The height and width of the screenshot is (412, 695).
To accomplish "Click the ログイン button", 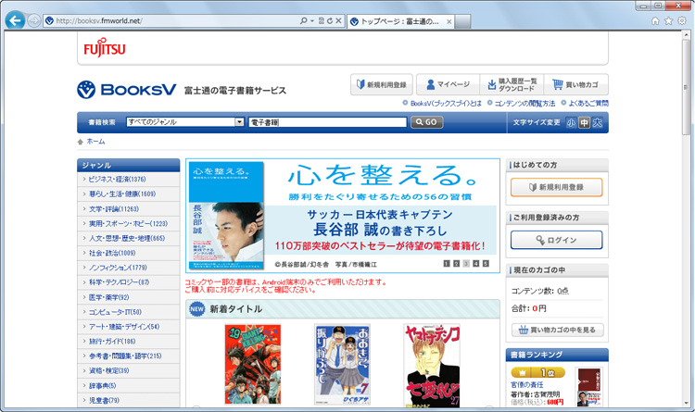I will [557, 240].
